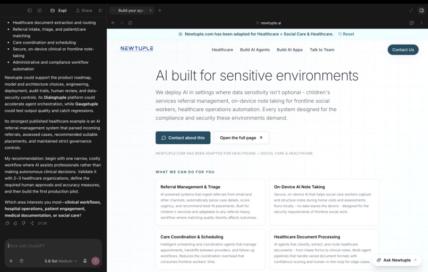
Task: Go back in the embedded browser
Action: pyautogui.click(x=113, y=23)
